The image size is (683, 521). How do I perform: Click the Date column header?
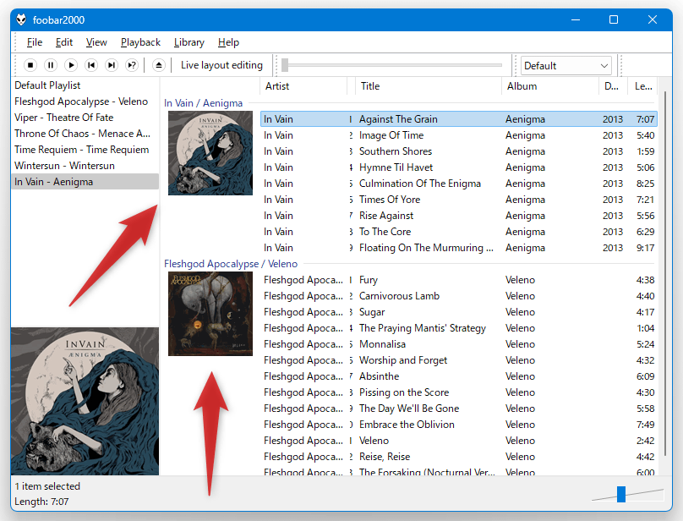coord(614,86)
